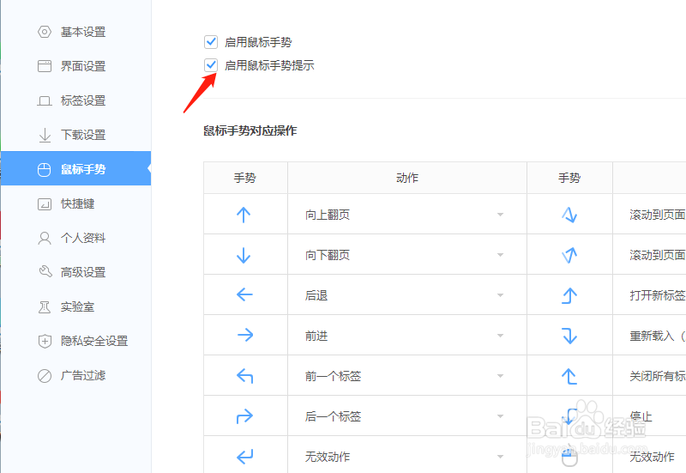Screen dimensions: 686x473
Task: Click the zigzag-down gesture icon in first row
Action: pyautogui.click(x=569, y=215)
